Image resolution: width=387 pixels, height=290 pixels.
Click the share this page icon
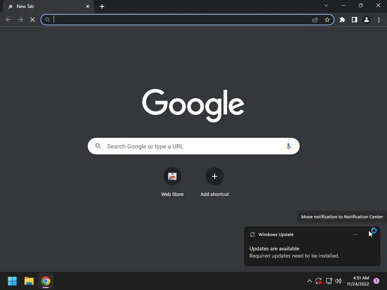click(315, 20)
